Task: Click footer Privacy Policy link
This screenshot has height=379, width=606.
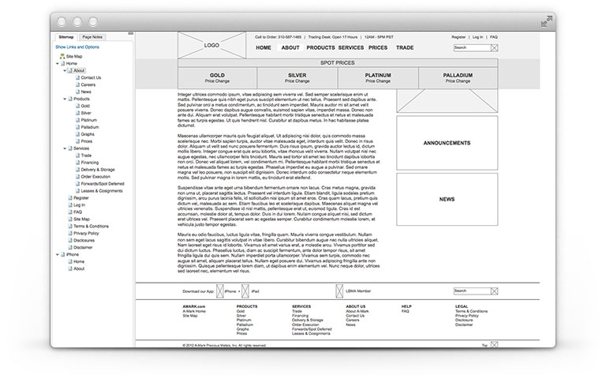Action: (x=467, y=316)
